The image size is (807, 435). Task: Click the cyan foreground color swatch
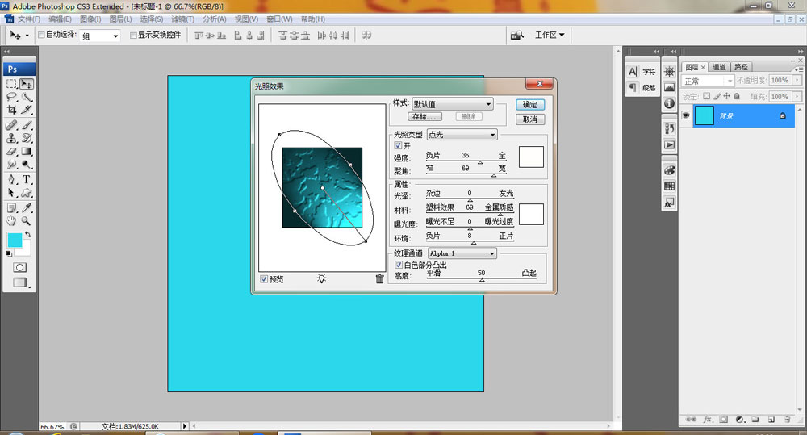pos(15,240)
